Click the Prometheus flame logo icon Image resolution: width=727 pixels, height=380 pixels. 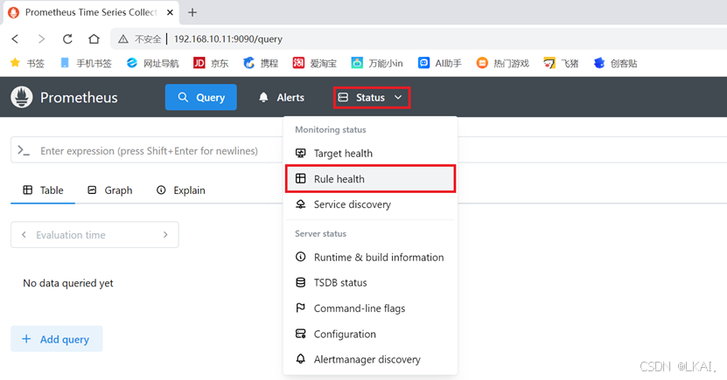(x=22, y=97)
